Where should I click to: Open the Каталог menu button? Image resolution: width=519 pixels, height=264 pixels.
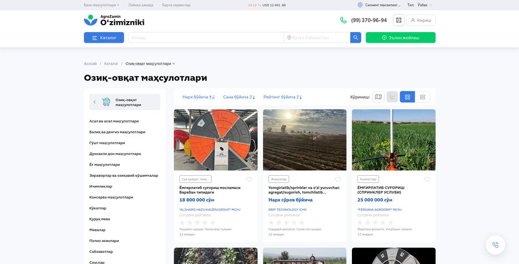[x=104, y=38]
